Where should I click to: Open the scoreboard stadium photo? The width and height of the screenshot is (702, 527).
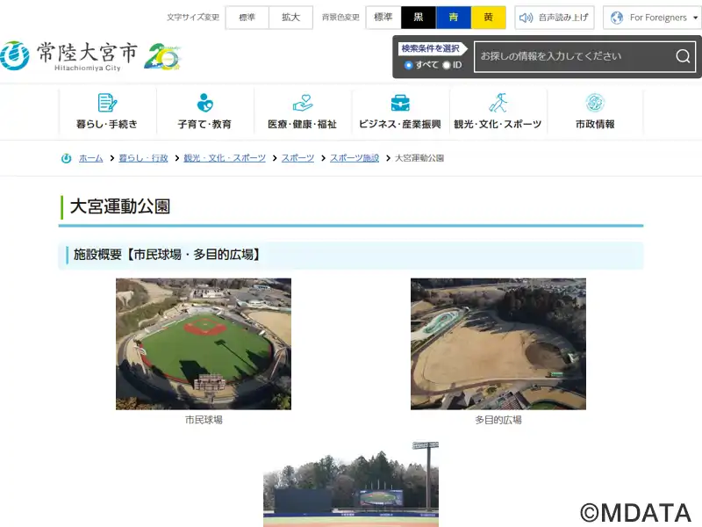(x=351, y=484)
